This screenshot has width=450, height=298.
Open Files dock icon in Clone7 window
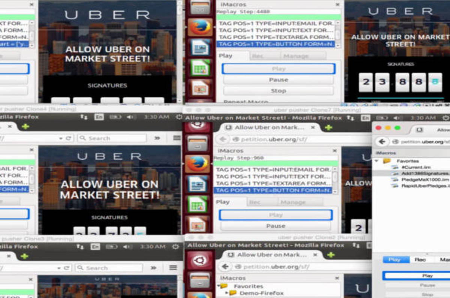pos(197,143)
